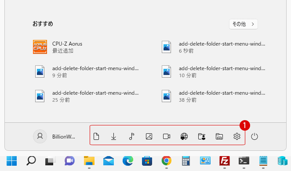
Task: Click the その他 button
Action: coord(243,24)
